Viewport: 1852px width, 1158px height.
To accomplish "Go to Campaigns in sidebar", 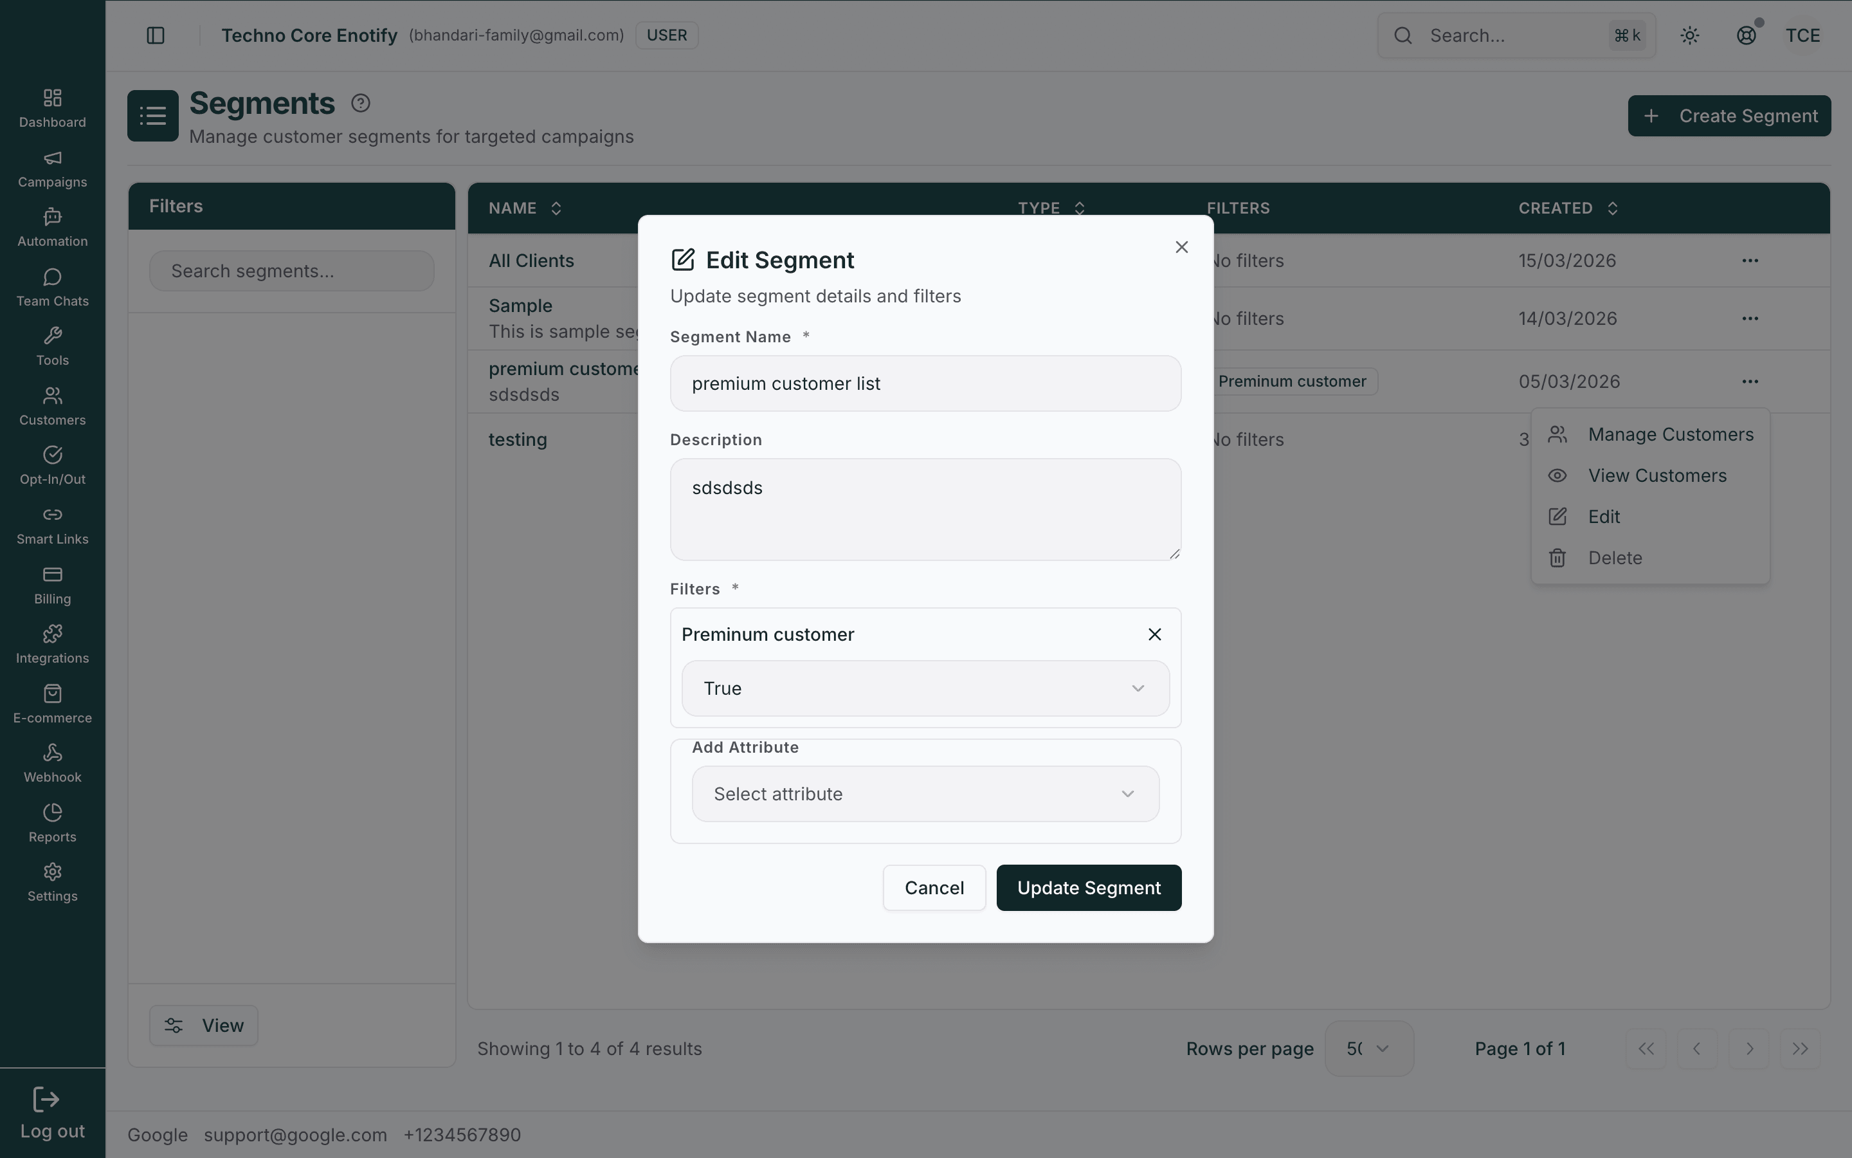I will coord(52,168).
